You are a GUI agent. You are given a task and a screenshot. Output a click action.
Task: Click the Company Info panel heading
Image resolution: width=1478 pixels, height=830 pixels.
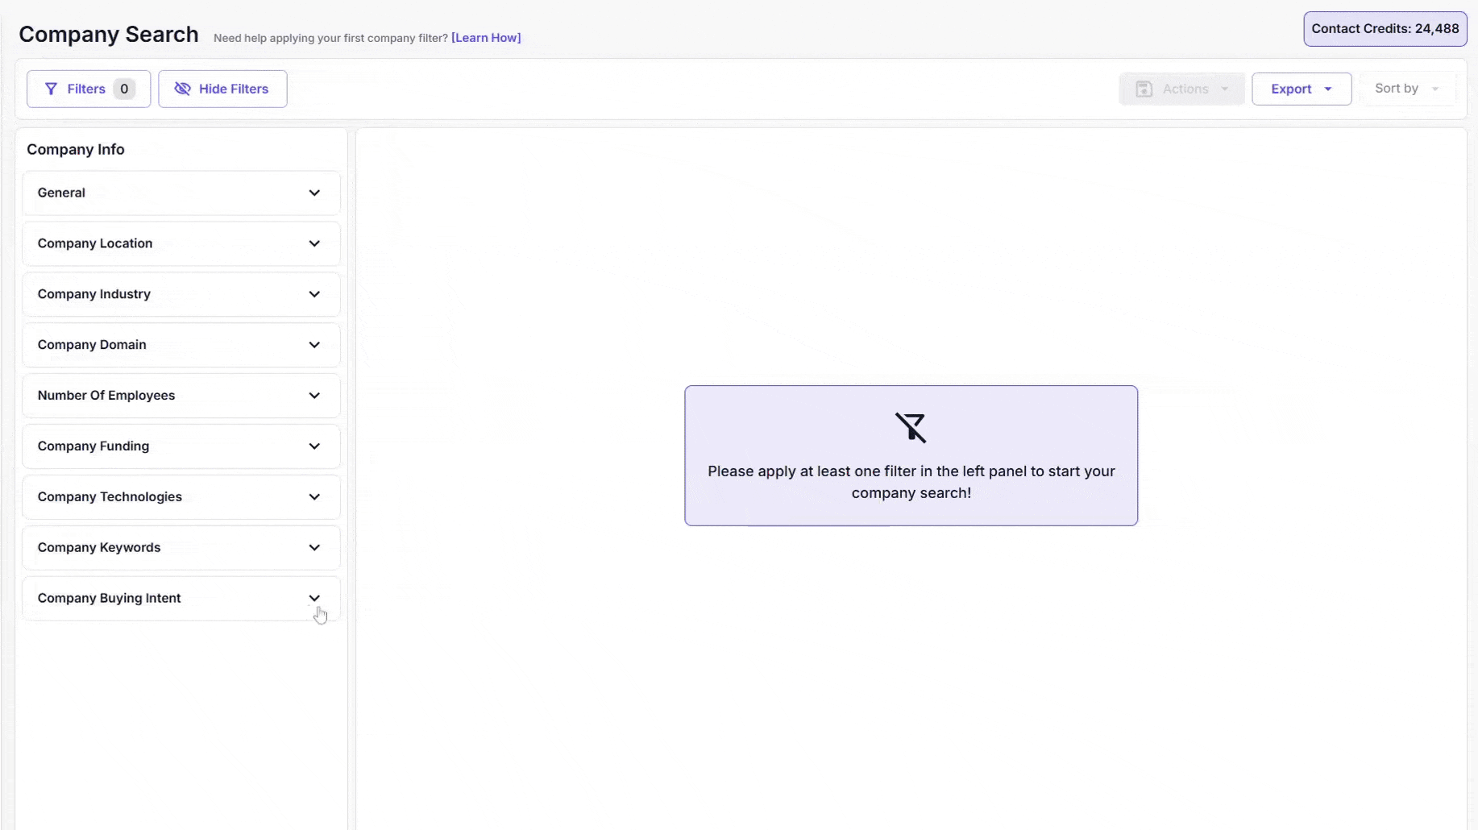coord(76,150)
